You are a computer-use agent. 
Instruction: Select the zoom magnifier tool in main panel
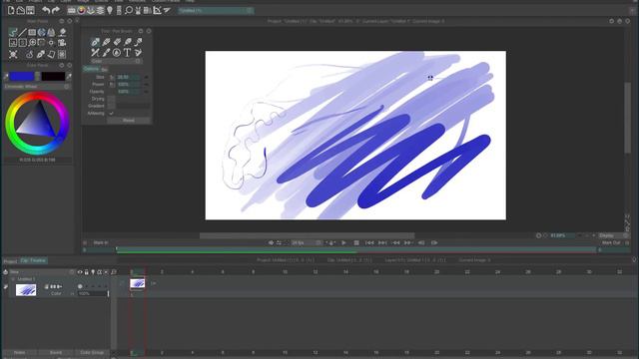[x=32, y=42]
